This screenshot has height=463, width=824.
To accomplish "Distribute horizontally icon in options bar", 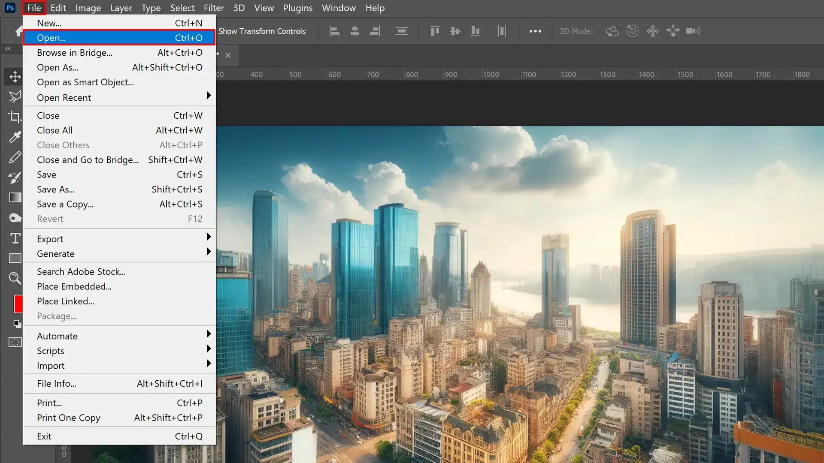I will point(502,31).
